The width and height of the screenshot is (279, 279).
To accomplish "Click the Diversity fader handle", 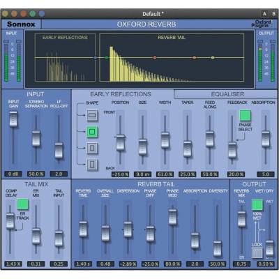I will 217,248.
